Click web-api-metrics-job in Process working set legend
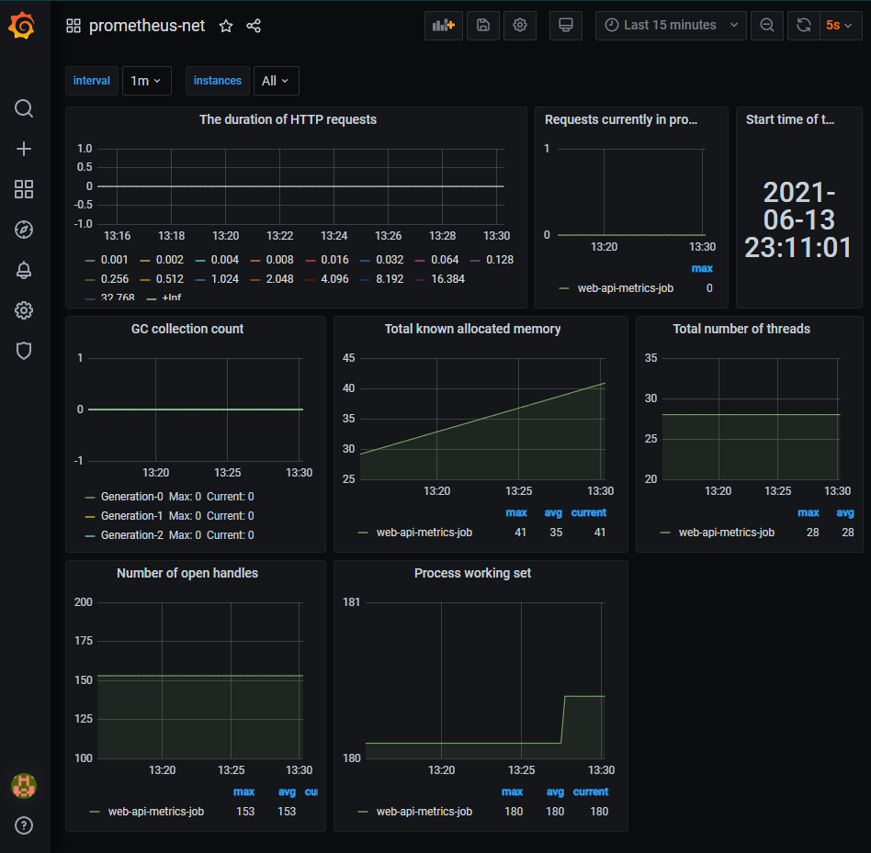Screen dimensions: 871x853 pyautogui.click(x=424, y=812)
